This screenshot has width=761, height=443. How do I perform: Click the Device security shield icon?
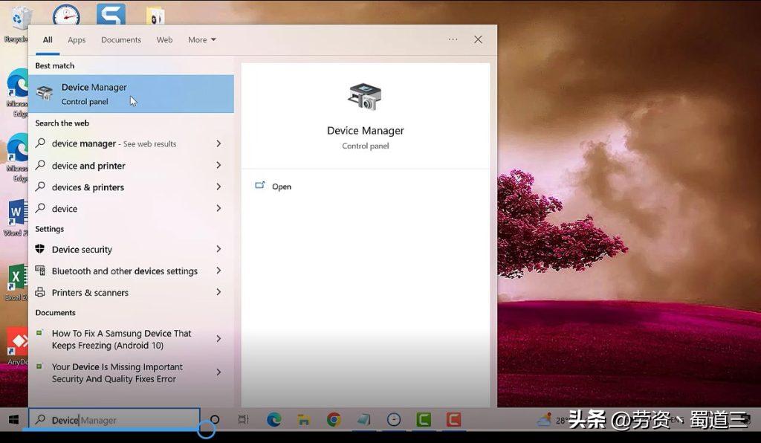(x=41, y=249)
